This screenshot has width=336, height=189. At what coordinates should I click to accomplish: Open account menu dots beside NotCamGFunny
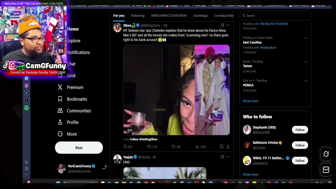pos(104,169)
